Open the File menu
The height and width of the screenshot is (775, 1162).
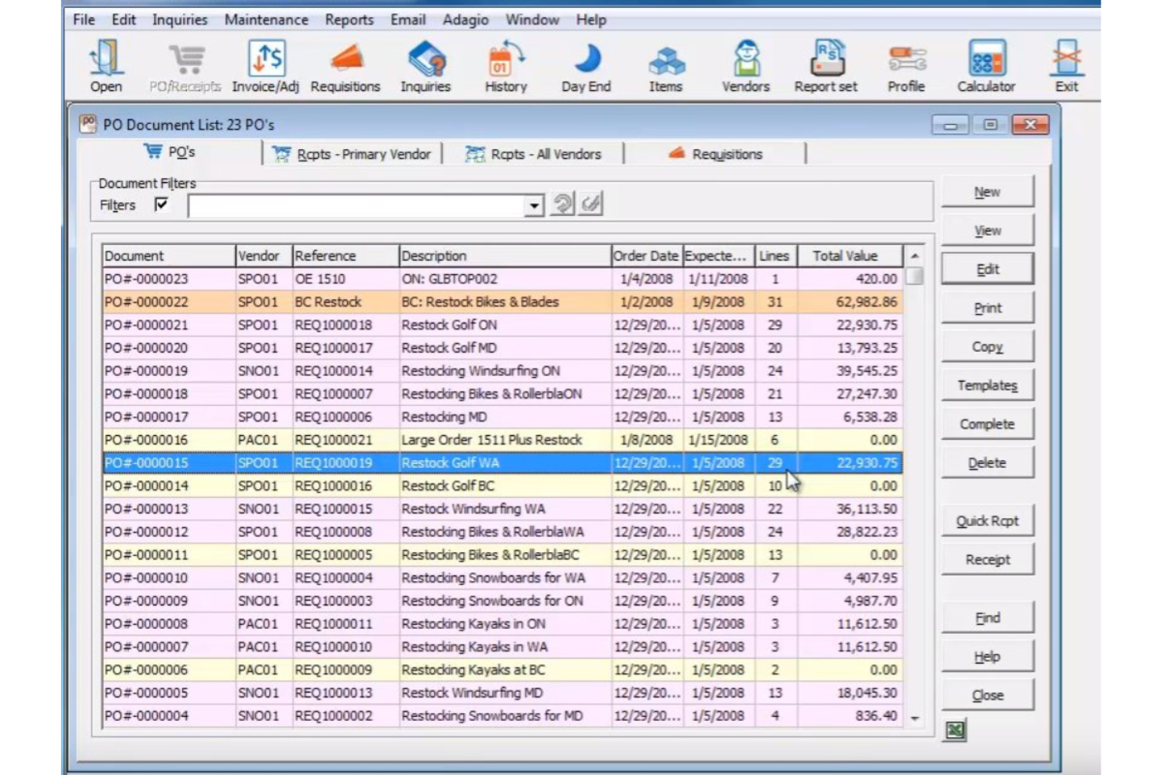[x=84, y=20]
